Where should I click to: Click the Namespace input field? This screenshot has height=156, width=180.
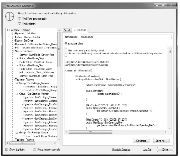[126, 37]
